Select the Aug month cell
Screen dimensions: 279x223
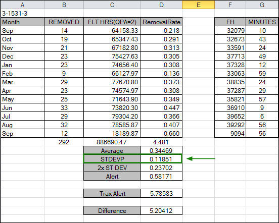(22, 125)
